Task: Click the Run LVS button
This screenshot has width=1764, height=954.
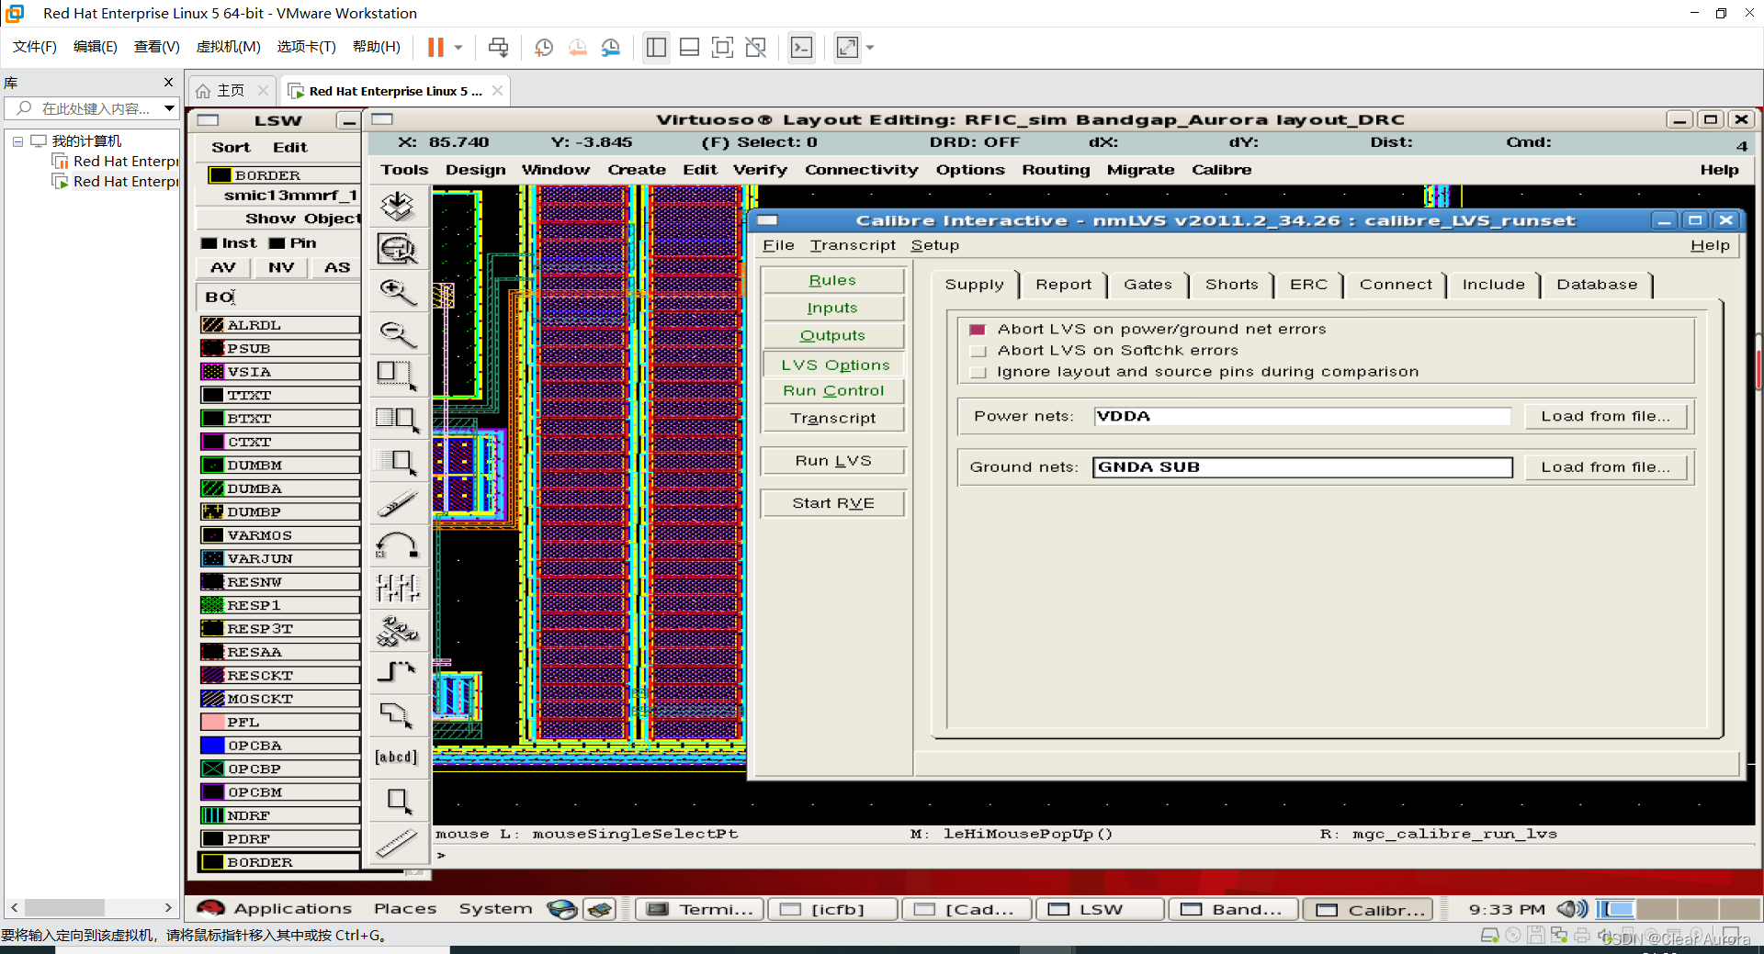Action: tap(833, 461)
